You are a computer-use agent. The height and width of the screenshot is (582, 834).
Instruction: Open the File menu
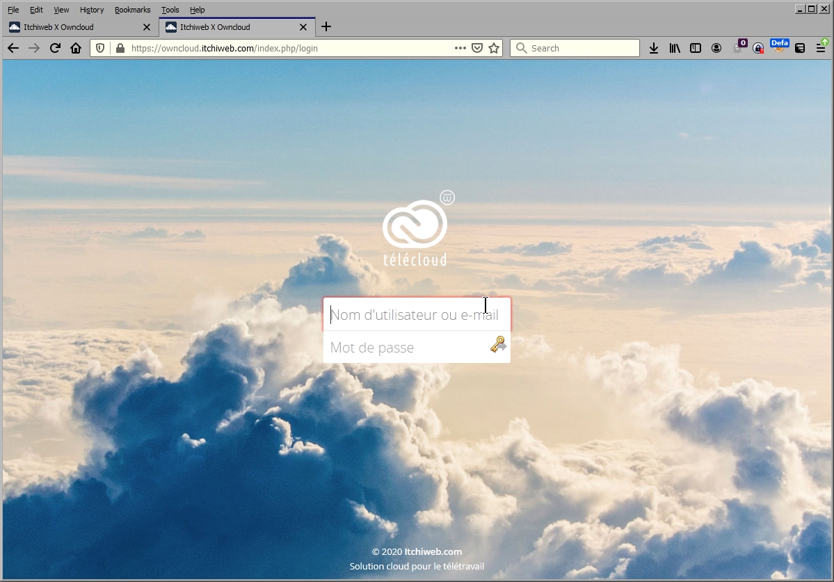click(x=13, y=10)
